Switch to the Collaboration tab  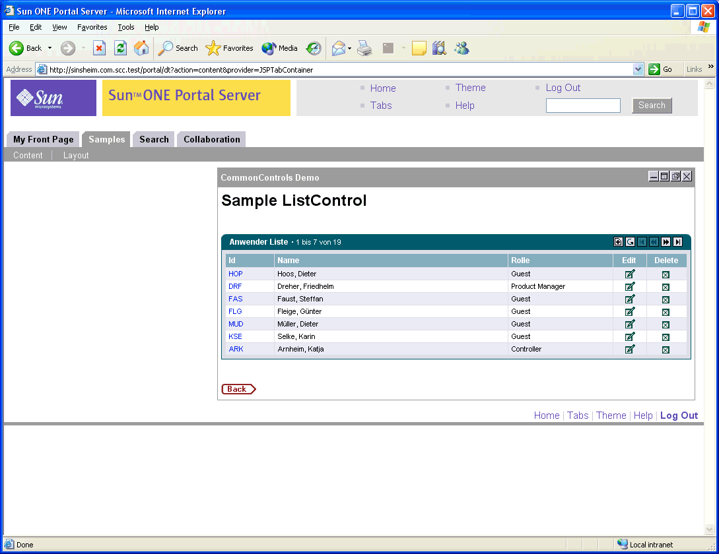(x=212, y=139)
